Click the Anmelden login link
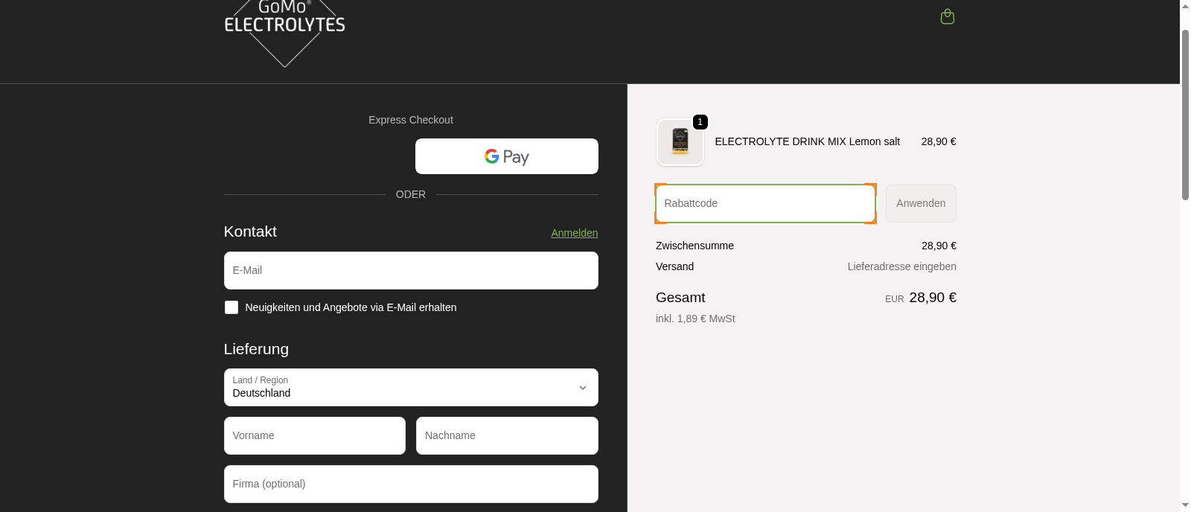The width and height of the screenshot is (1191, 512). pos(575,233)
